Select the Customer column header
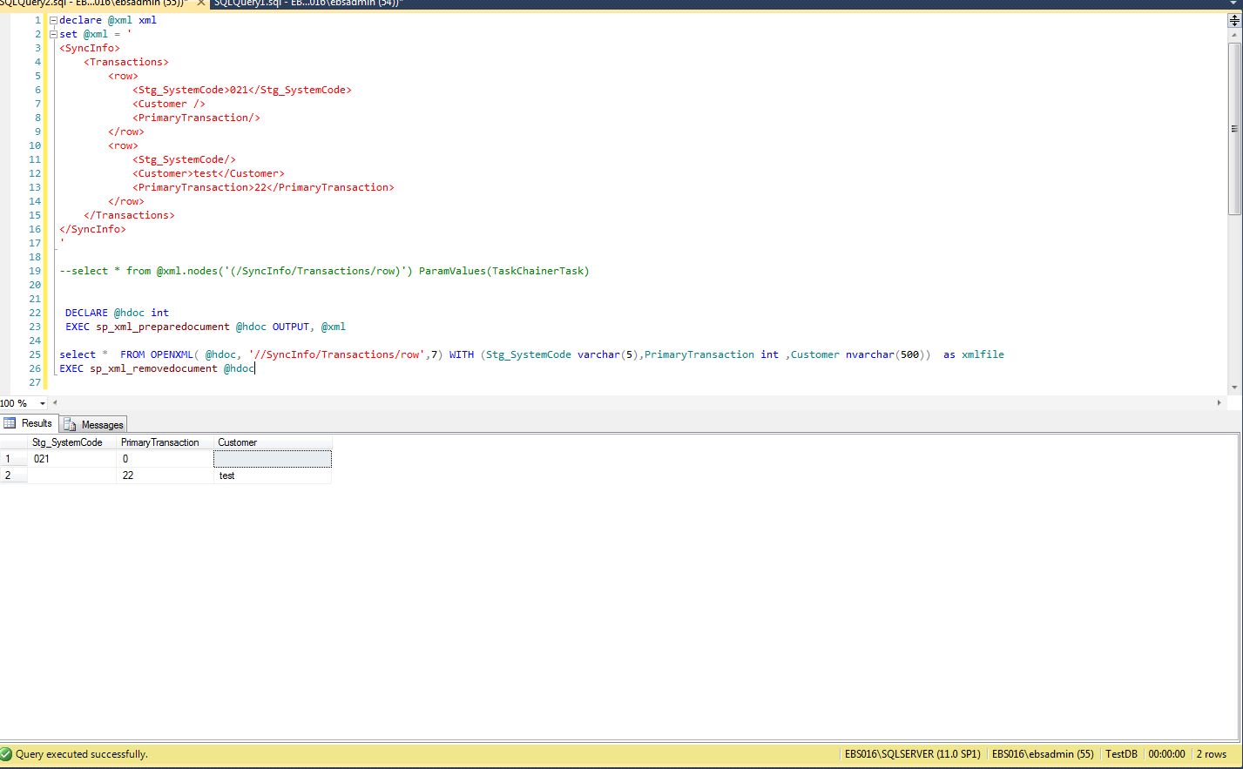Screen dimensions: 1243x769 coord(273,442)
